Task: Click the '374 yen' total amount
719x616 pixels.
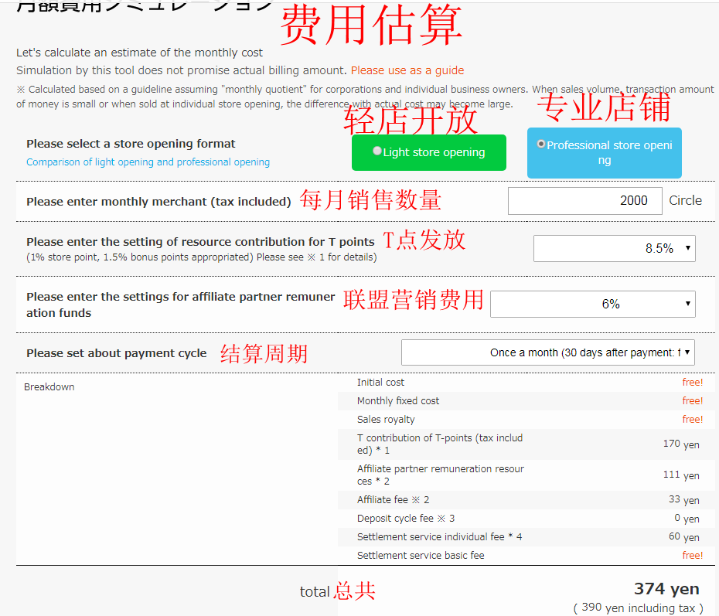Action: [x=666, y=589]
